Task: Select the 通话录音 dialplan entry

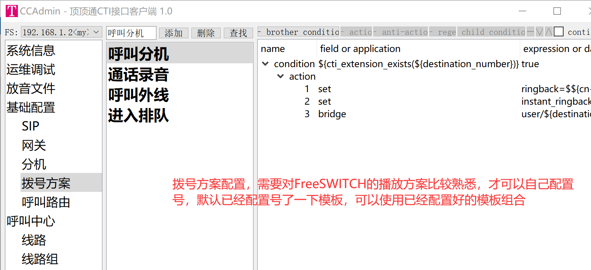Action: 138,75
